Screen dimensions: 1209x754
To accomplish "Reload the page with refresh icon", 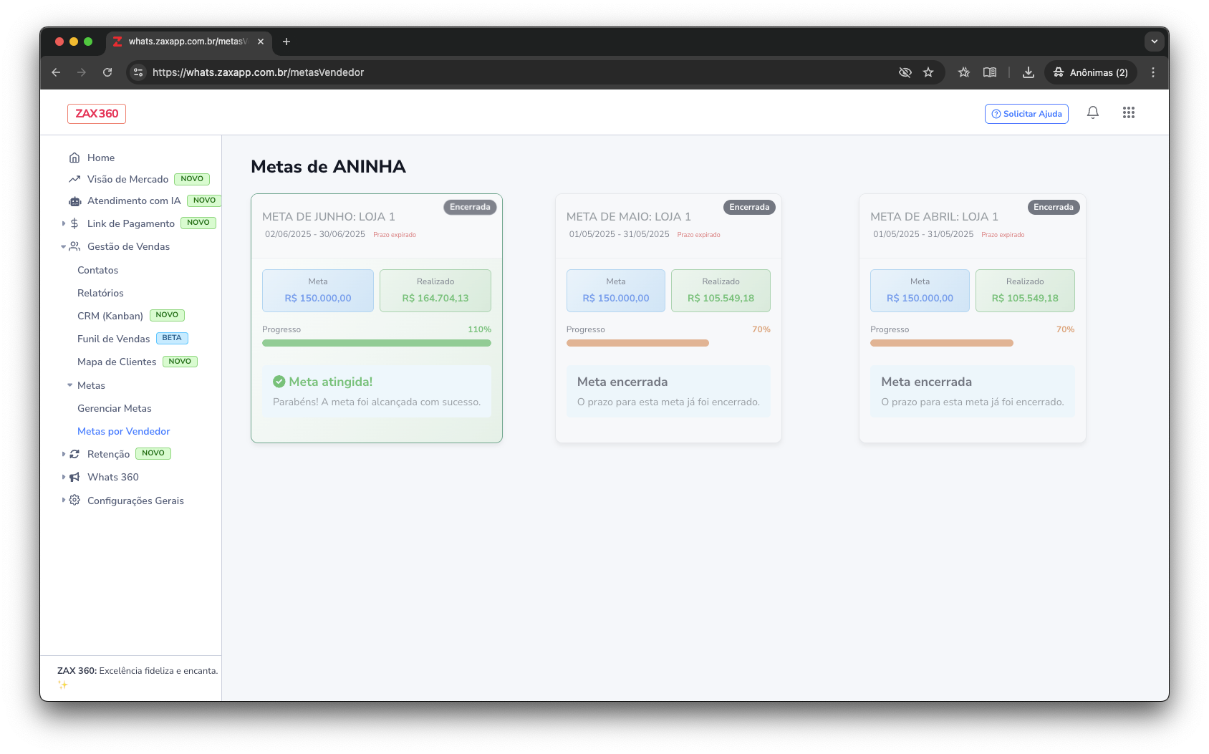I will pyautogui.click(x=107, y=72).
